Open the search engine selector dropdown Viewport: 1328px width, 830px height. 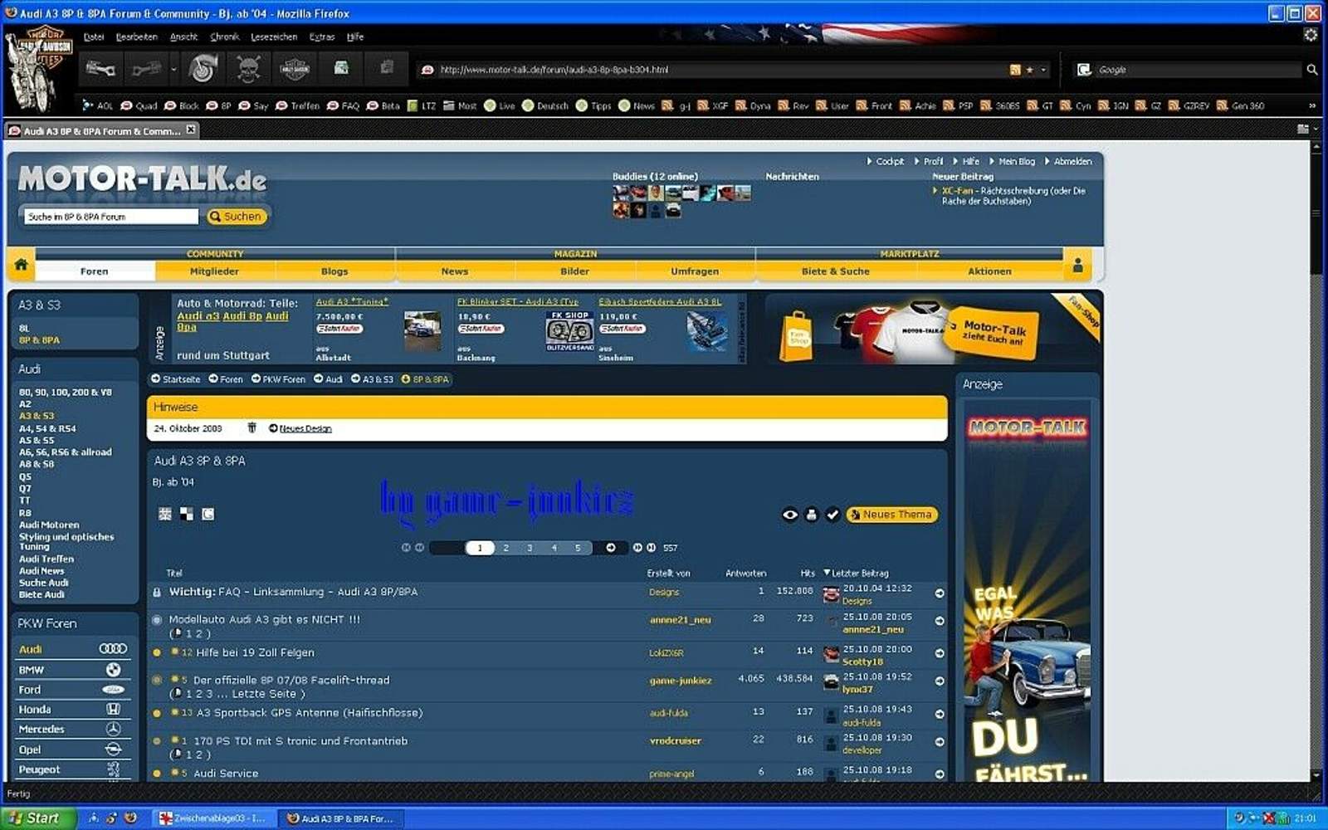1084,70
